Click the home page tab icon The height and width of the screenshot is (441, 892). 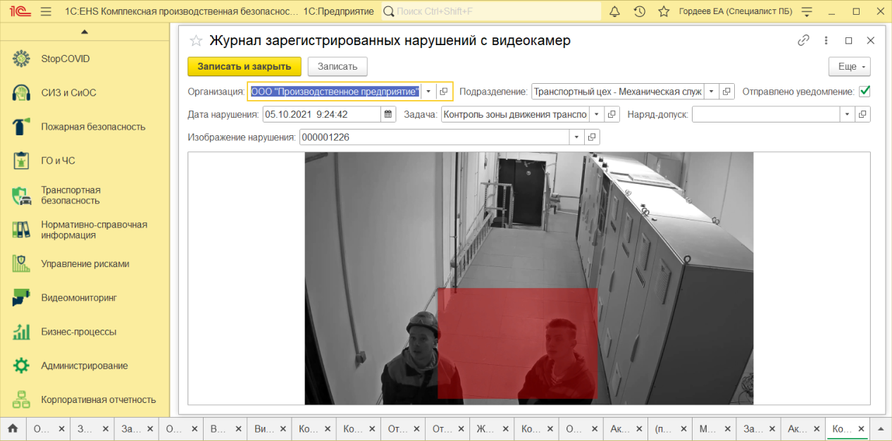pos(13,428)
